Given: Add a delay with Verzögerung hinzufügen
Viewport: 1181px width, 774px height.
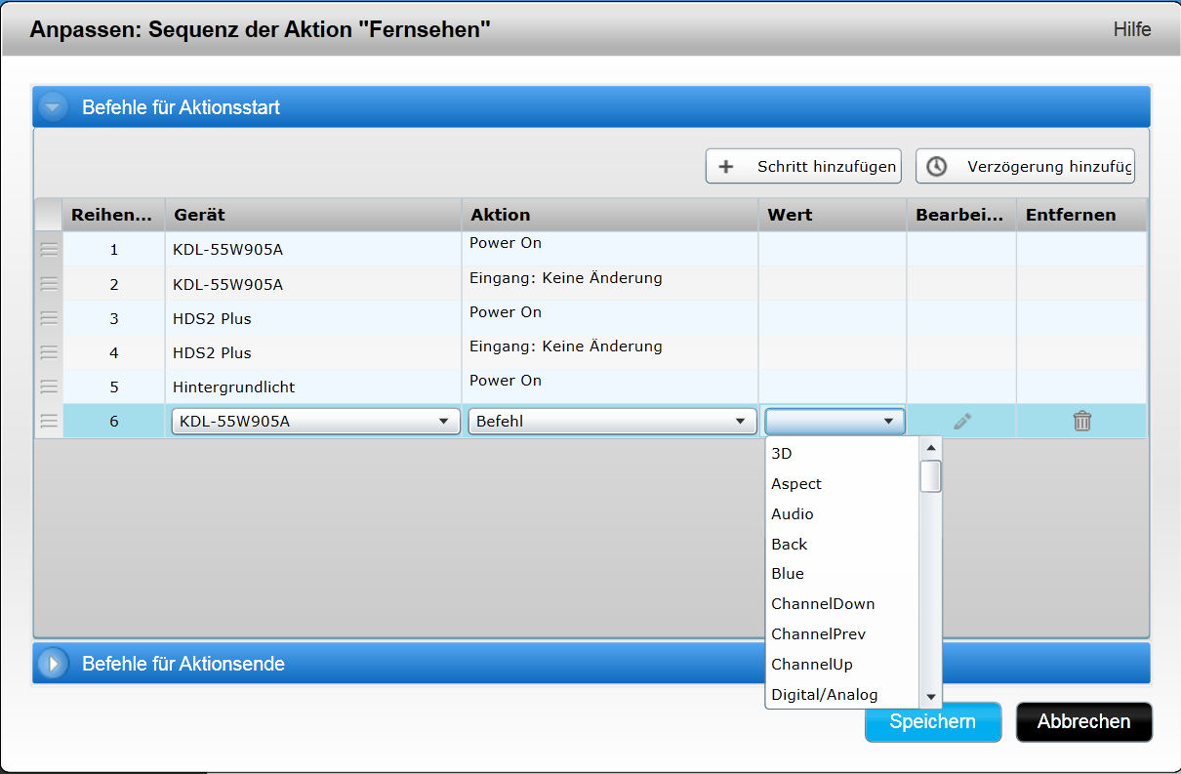Looking at the screenshot, I should (x=1025, y=167).
